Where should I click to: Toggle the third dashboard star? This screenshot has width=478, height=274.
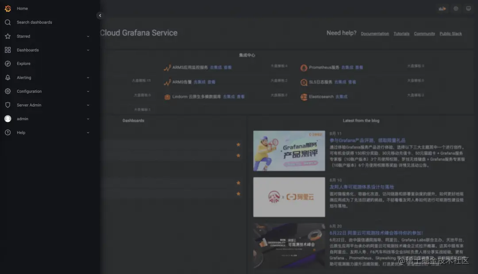[x=239, y=183]
